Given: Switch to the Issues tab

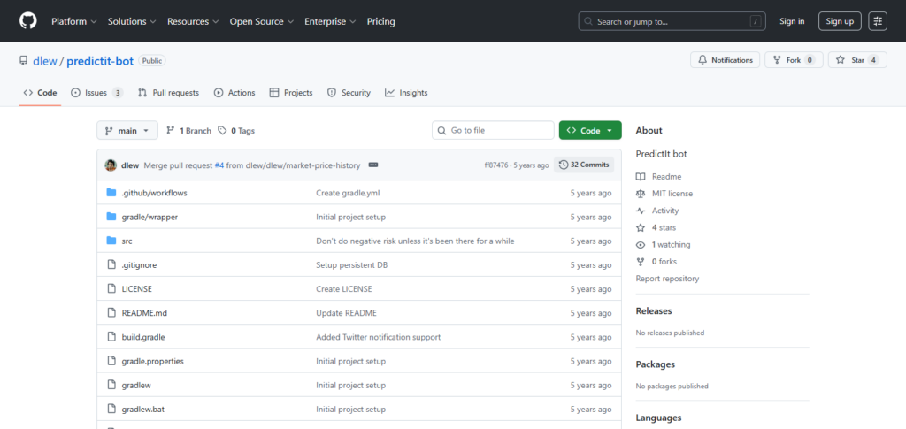Looking at the screenshot, I should click(96, 93).
